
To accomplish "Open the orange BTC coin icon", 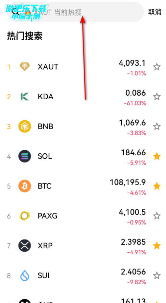I will click(25, 186).
